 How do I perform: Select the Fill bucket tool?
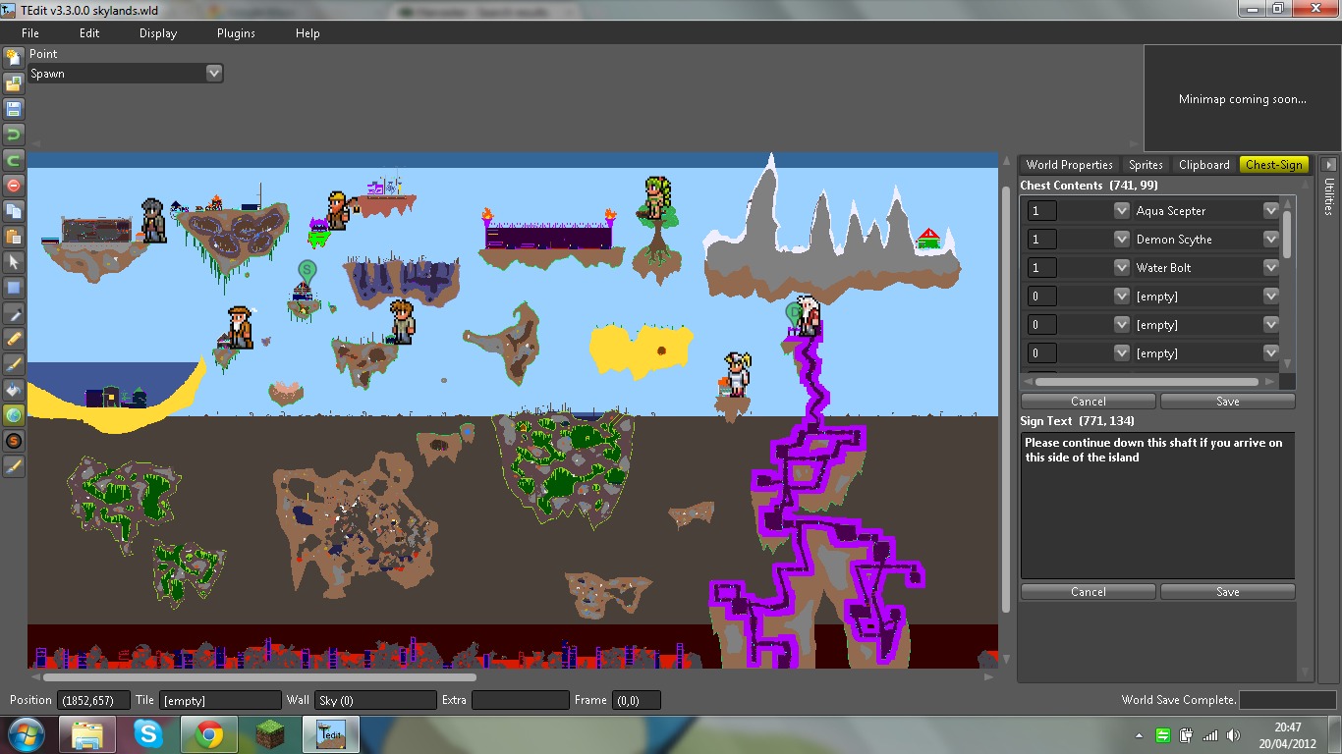tap(14, 389)
